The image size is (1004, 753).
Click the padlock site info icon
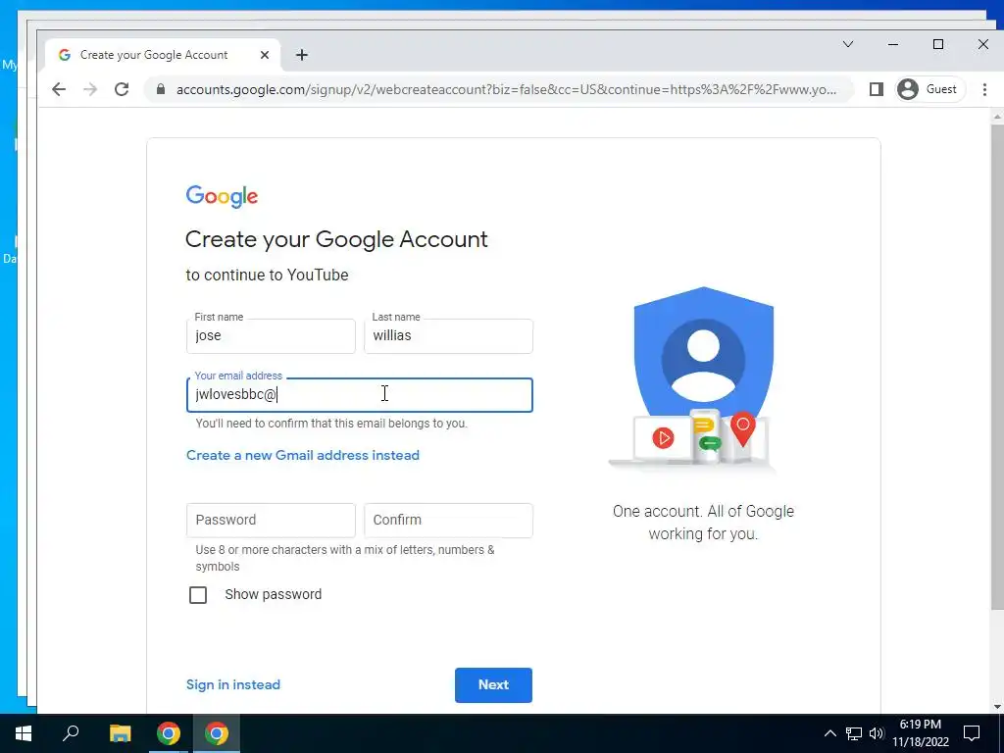pos(161,89)
